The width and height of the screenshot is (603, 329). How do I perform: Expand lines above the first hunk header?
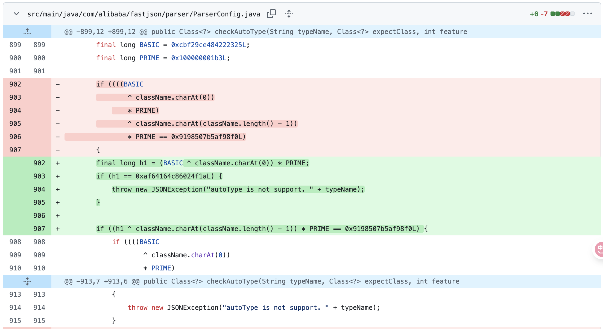point(27,32)
